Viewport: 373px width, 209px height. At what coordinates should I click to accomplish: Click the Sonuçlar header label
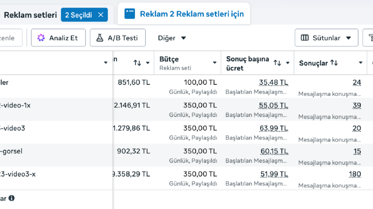(313, 63)
